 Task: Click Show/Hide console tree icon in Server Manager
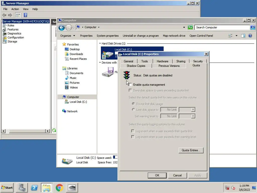(x=18, y=15)
